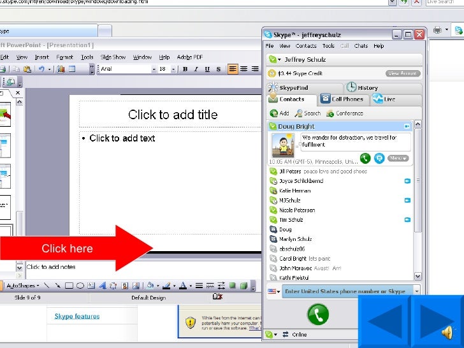The width and height of the screenshot is (464, 348).
Task: Open the 3-D Style options
Action: [244, 286]
